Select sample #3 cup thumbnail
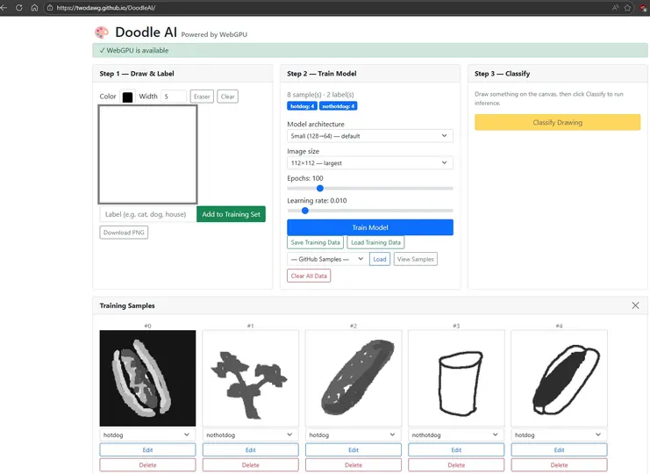This screenshot has width=650, height=474. pyautogui.click(x=456, y=378)
